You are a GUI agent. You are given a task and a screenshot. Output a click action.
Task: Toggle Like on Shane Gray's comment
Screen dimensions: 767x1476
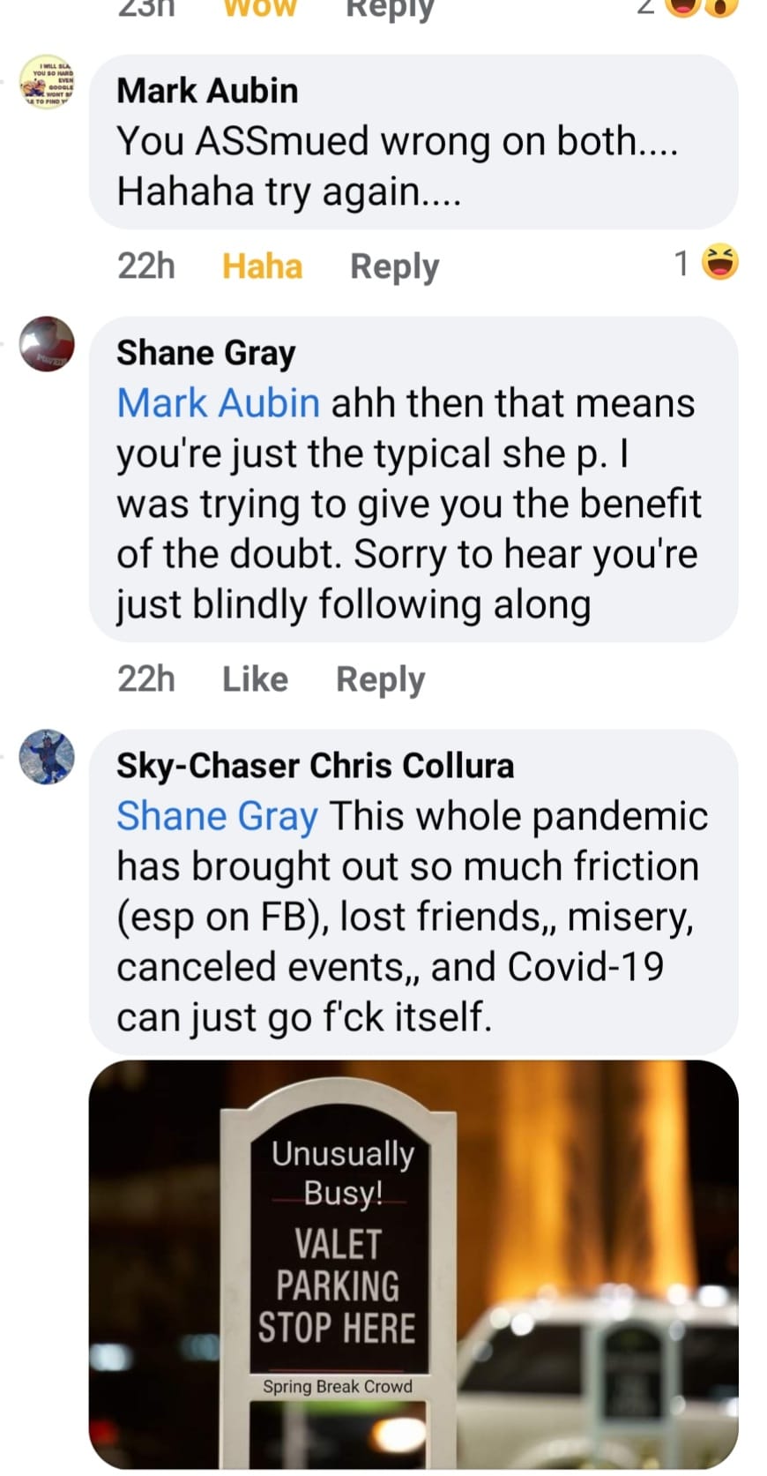[x=255, y=678]
